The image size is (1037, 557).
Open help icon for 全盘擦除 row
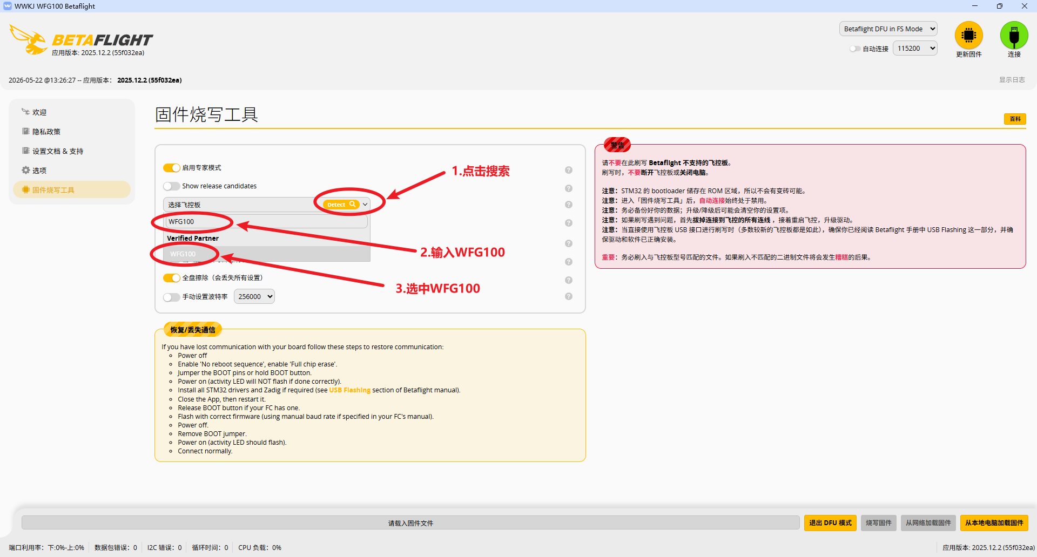point(569,280)
